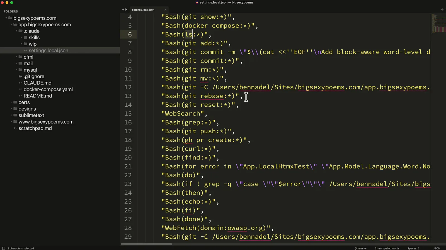The image size is (446, 250).
Task: Click the horizontal scrollbar thumb
Action: tap(146, 244)
